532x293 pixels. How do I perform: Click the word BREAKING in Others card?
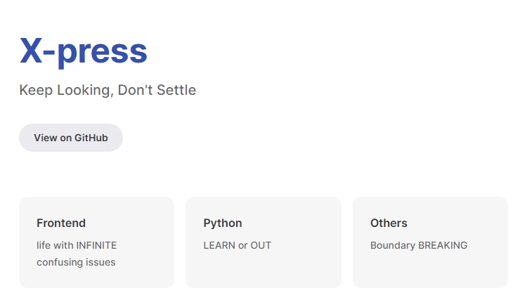click(443, 245)
